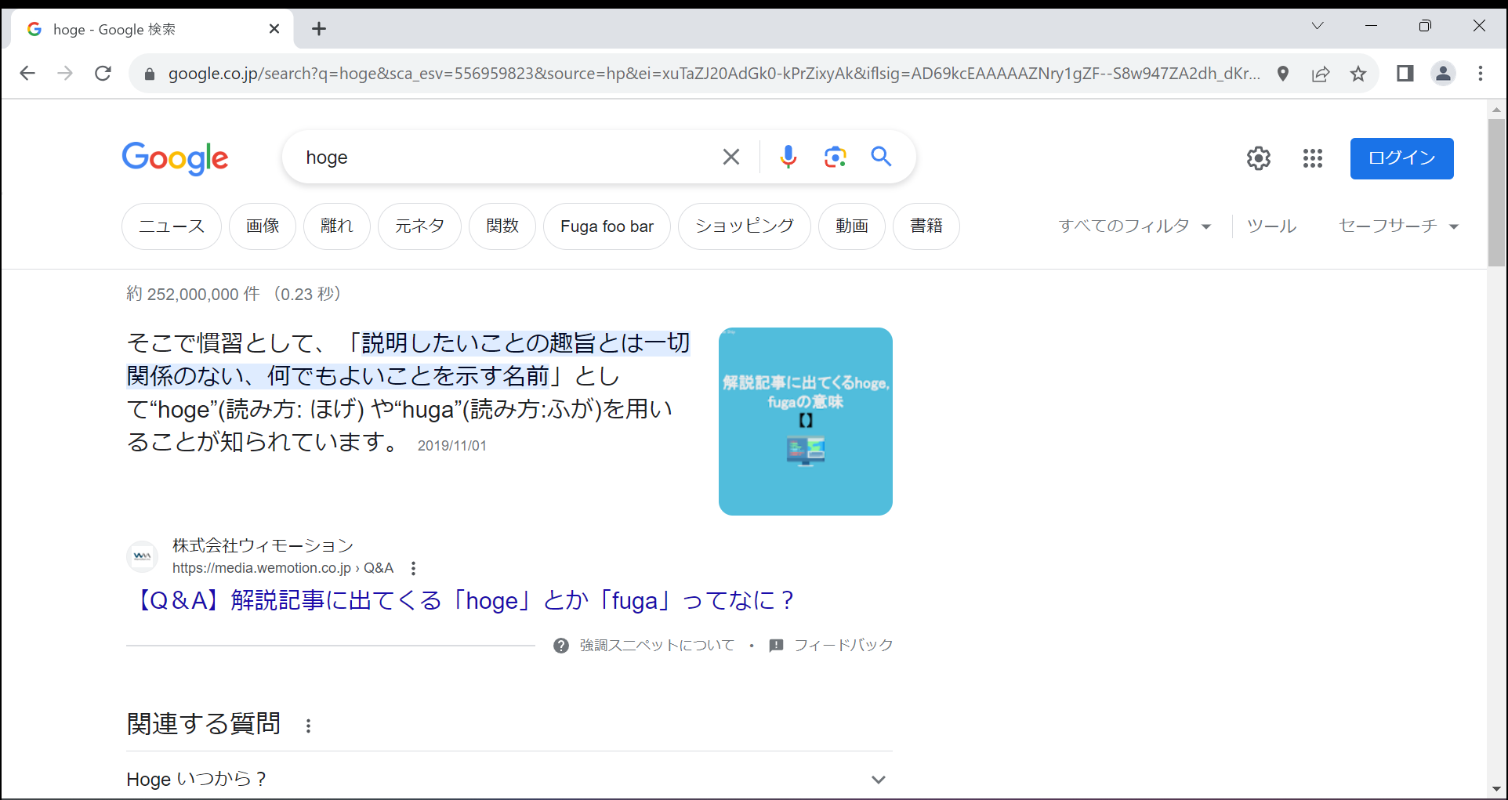The height and width of the screenshot is (800, 1508).
Task: Open the Google apps grid
Action: coord(1313,158)
